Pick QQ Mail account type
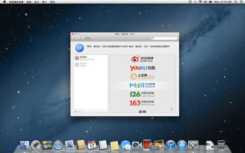The width and height of the screenshot is (245, 153). [x=142, y=85]
